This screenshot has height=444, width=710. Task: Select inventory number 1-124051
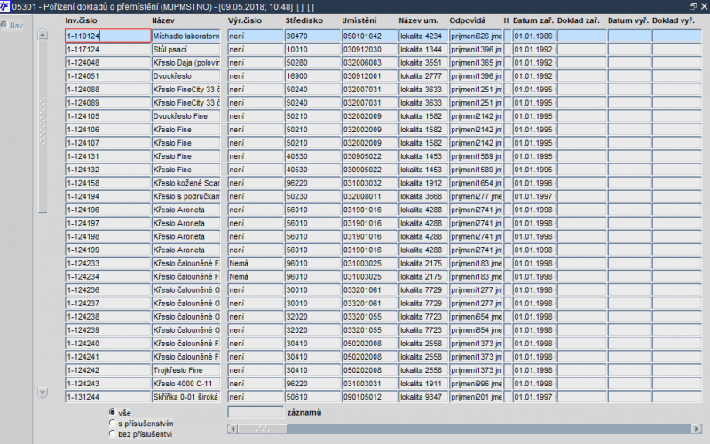pyautogui.click(x=107, y=75)
